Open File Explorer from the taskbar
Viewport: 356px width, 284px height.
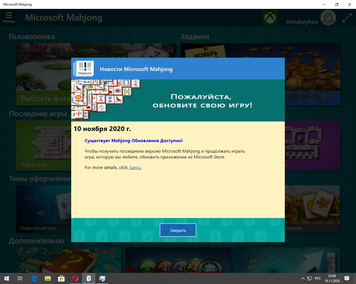[48, 278]
